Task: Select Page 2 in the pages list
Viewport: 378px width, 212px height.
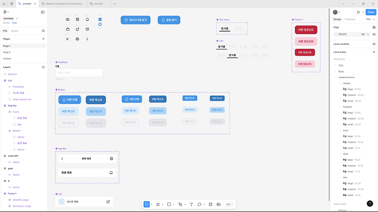Action: point(7,52)
